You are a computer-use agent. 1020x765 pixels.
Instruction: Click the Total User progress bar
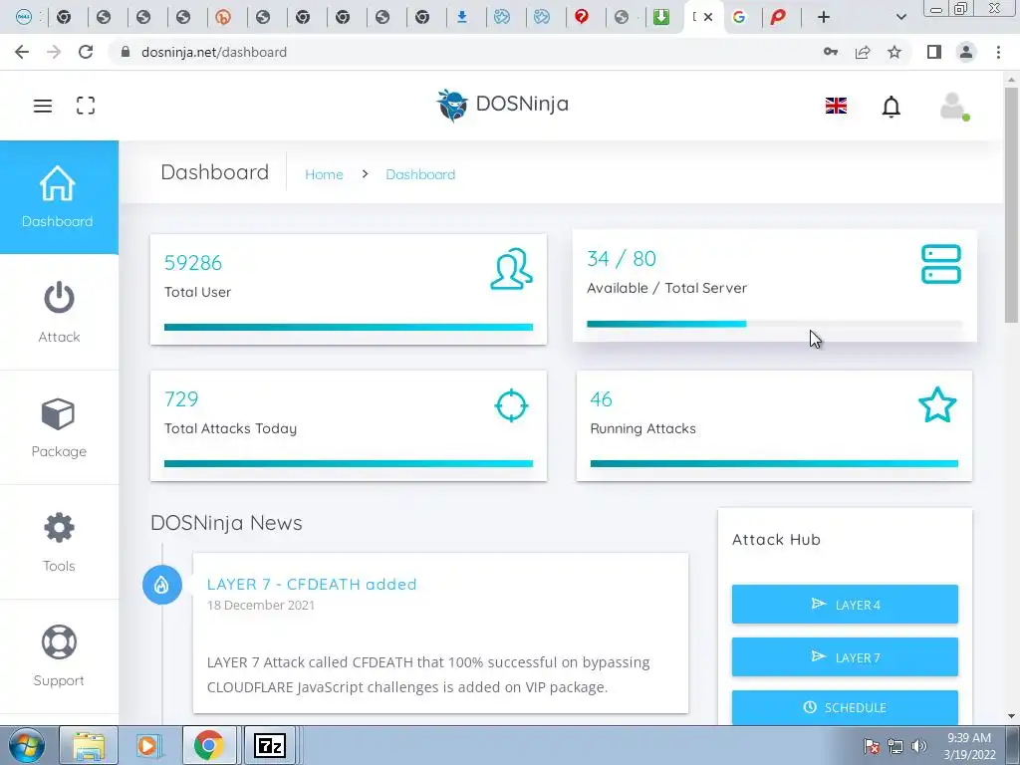click(x=349, y=327)
